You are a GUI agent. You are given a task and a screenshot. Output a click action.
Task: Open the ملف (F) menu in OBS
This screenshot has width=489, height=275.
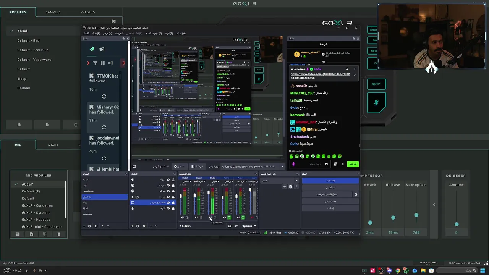coord(86,34)
